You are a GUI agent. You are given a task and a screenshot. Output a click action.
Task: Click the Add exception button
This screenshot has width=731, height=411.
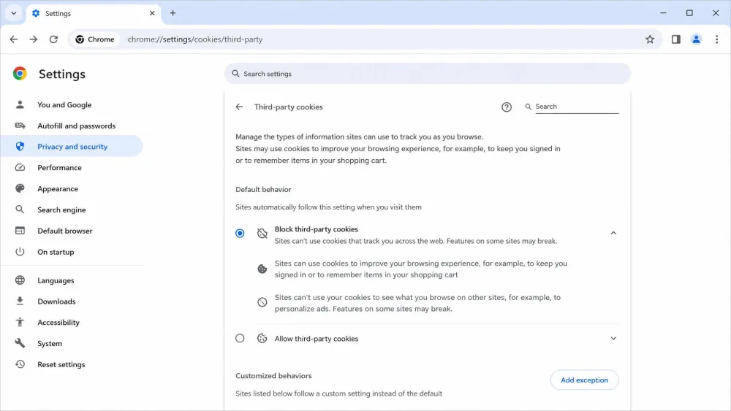[584, 380]
